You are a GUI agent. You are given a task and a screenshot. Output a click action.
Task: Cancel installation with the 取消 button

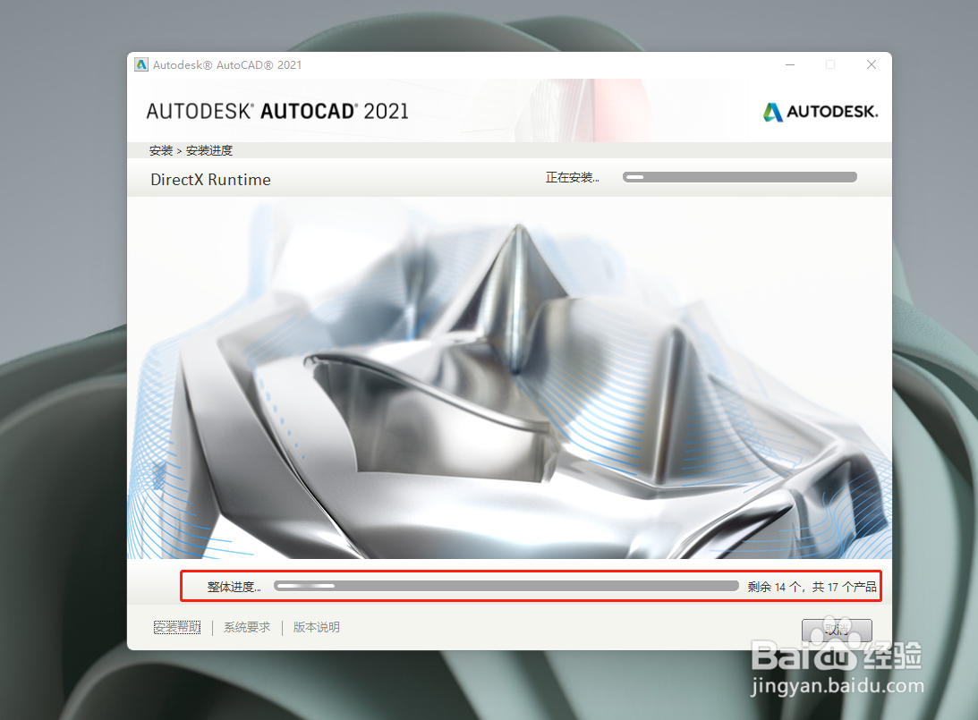pos(838,630)
